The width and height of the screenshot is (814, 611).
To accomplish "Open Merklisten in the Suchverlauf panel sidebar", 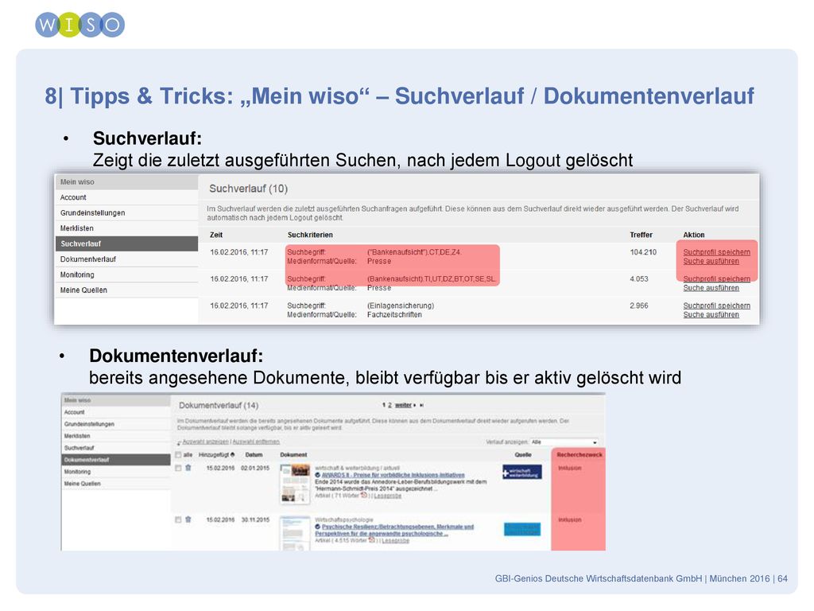I will [77, 228].
